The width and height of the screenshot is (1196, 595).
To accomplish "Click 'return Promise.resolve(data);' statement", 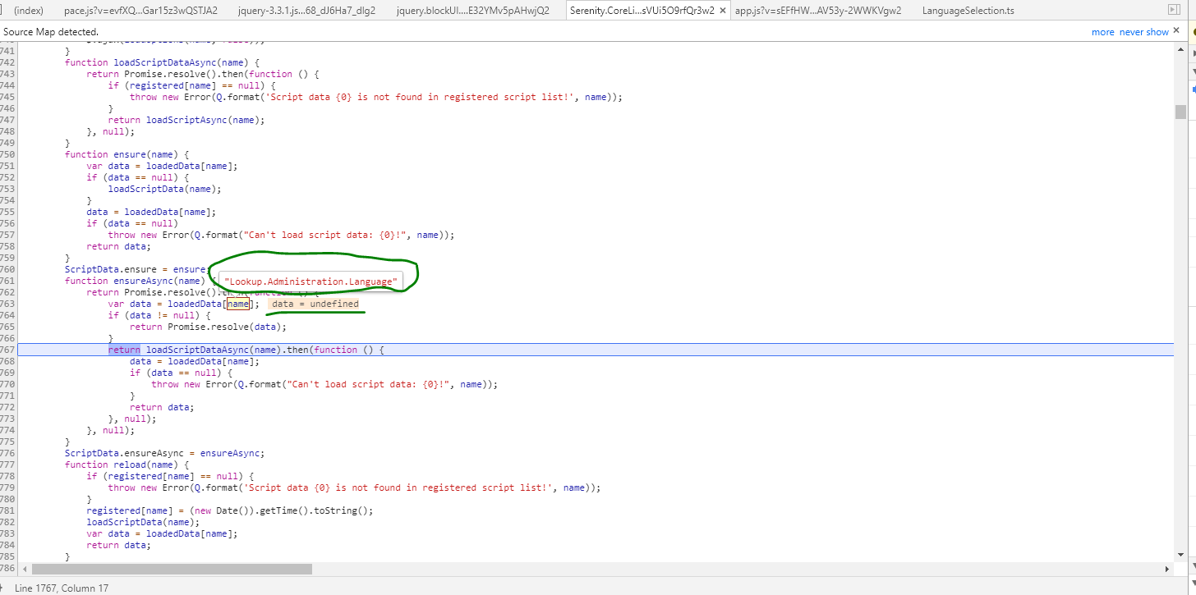I will (x=208, y=327).
